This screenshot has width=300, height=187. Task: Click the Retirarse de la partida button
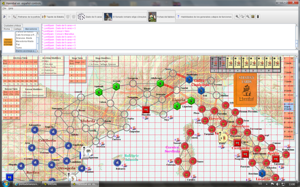pos(29,17)
